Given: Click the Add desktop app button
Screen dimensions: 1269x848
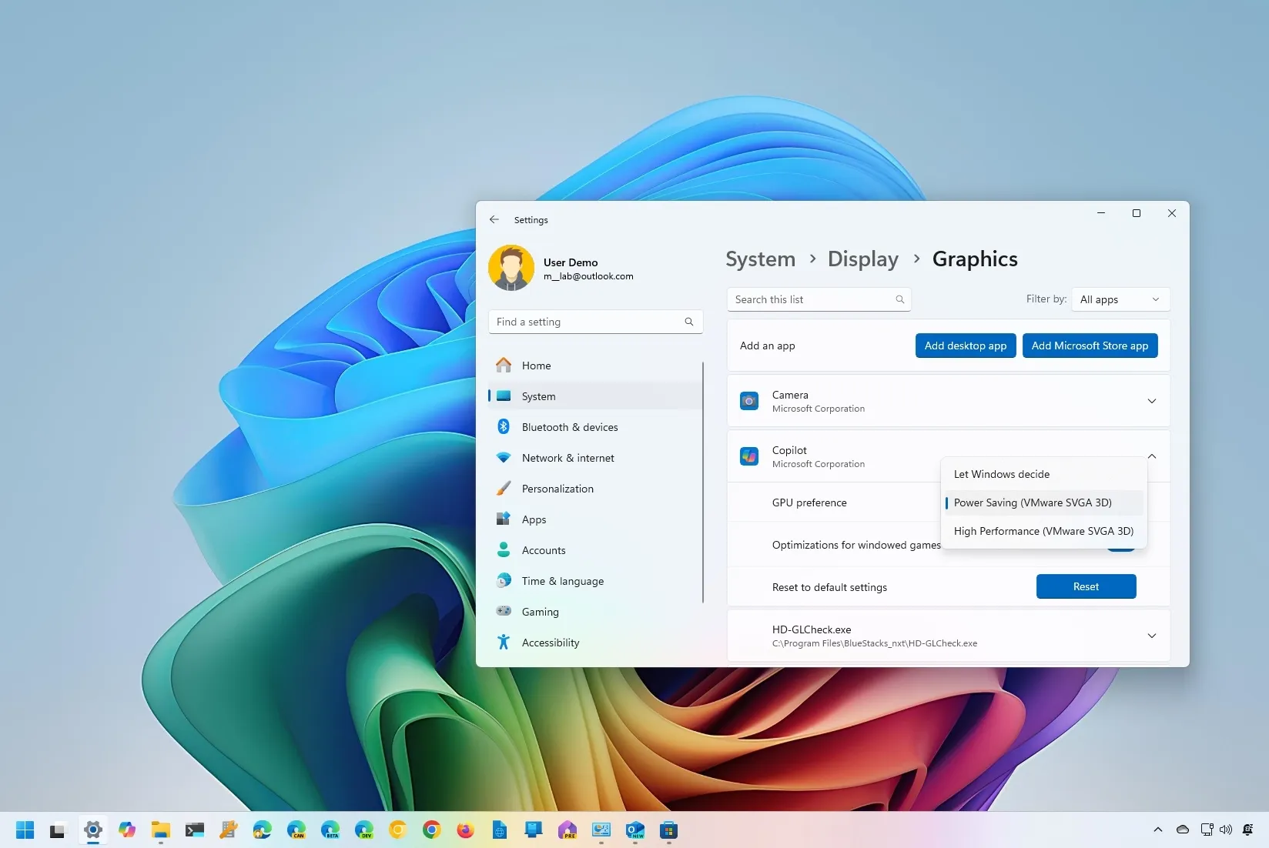Looking at the screenshot, I should 965,346.
